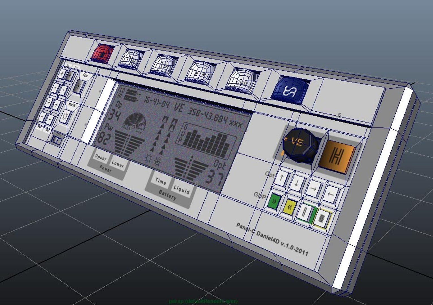Click the hatched-pattern button with the yellow outline

coord(322,218)
